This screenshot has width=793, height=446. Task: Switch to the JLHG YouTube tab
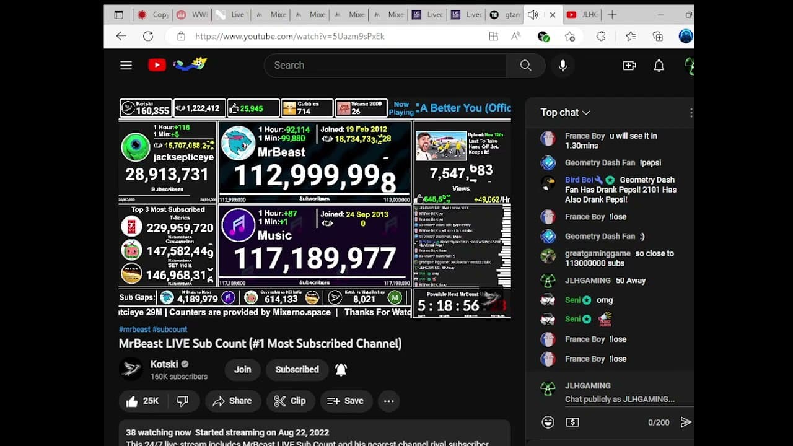(582, 14)
